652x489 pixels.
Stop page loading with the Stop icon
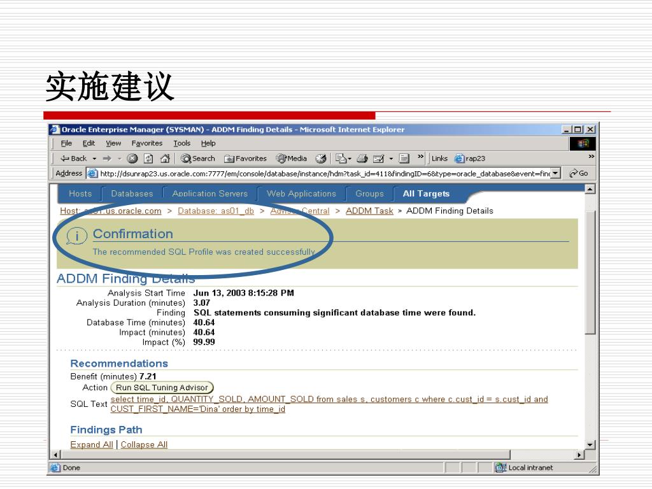(132, 159)
